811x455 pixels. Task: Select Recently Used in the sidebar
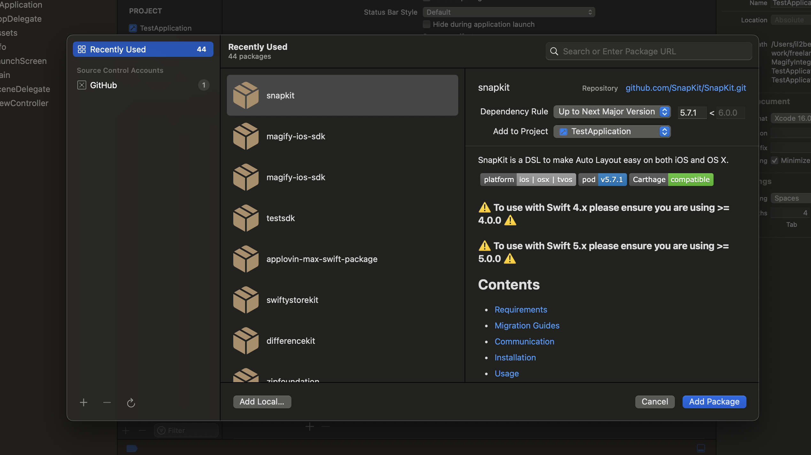click(143, 49)
